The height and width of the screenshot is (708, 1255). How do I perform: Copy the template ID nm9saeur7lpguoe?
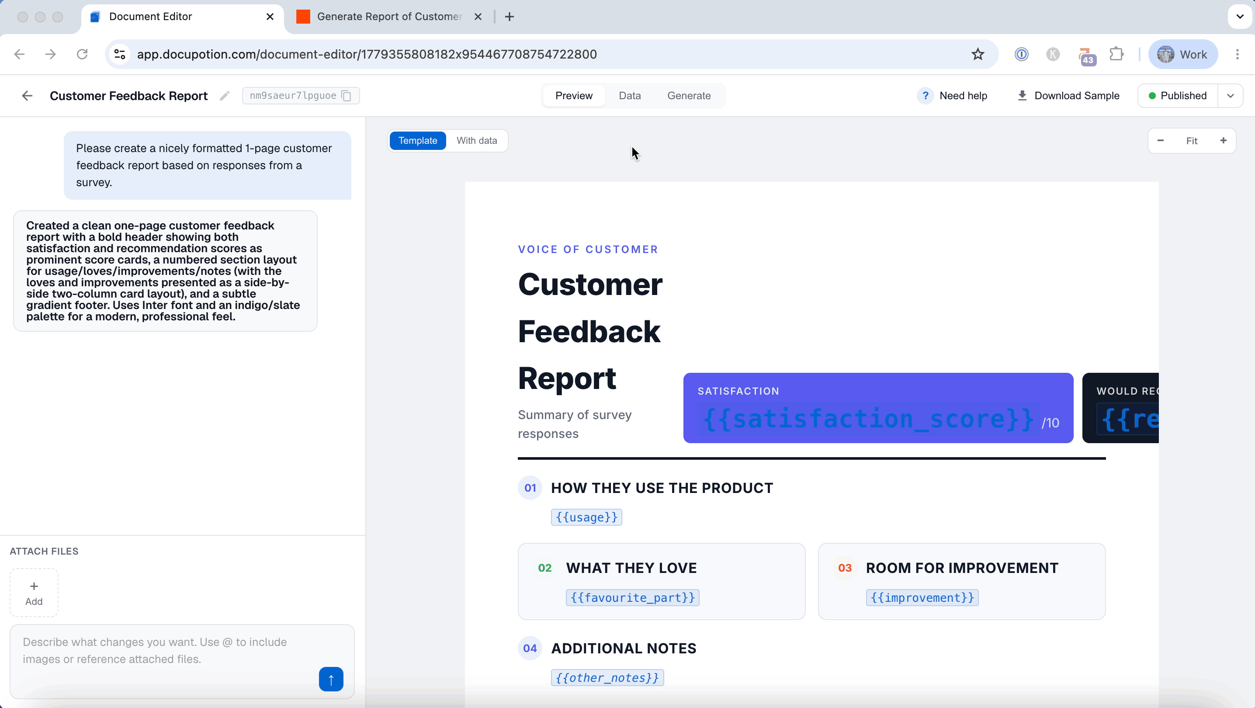point(347,96)
